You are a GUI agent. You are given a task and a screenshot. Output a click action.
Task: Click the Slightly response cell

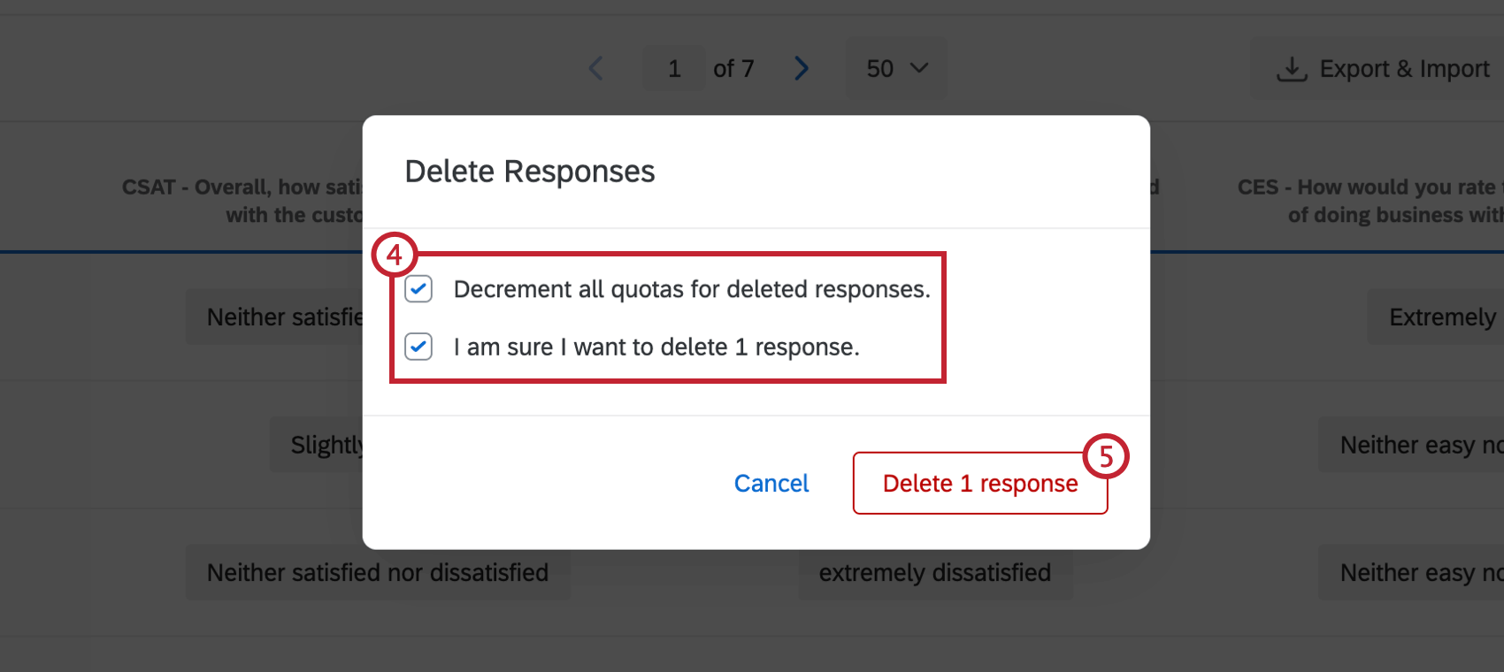tap(327, 444)
